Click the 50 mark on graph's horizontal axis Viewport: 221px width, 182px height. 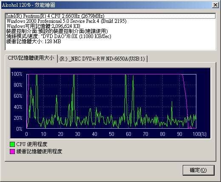(111, 134)
